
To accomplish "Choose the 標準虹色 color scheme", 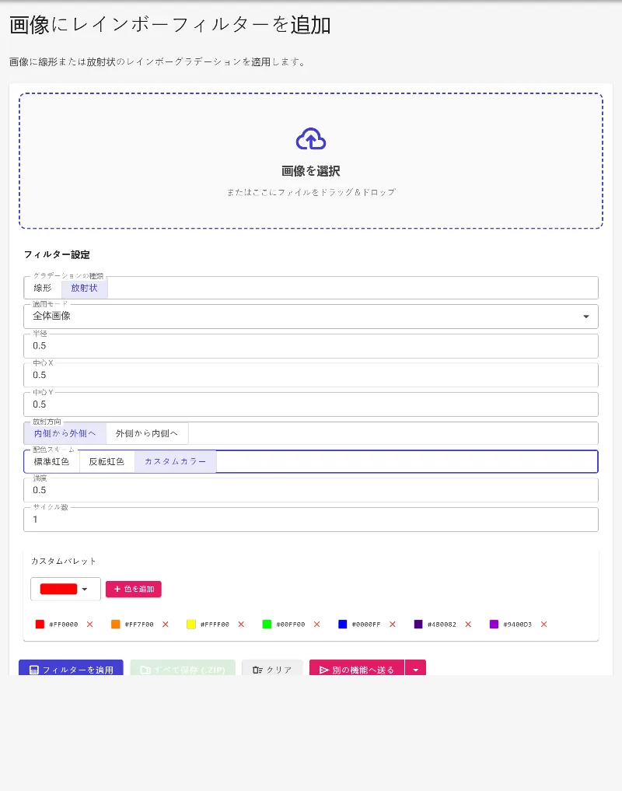I will (x=51, y=461).
